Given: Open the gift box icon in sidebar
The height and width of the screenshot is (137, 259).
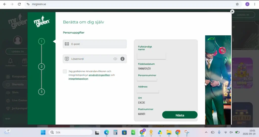Looking at the screenshot, I should [x=25, y=61].
